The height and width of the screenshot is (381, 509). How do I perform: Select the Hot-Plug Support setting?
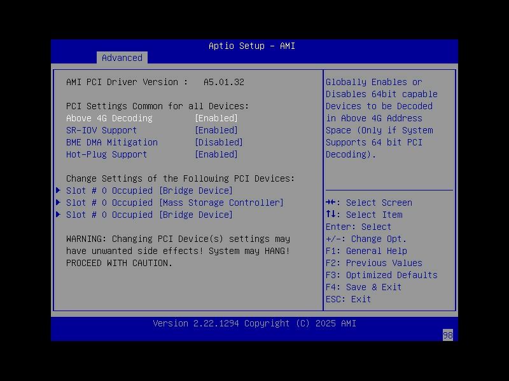pyautogui.click(x=106, y=154)
